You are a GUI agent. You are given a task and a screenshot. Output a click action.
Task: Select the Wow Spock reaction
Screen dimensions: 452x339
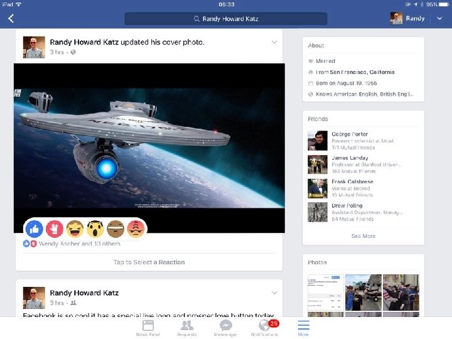pyautogui.click(x=95, y=229)
